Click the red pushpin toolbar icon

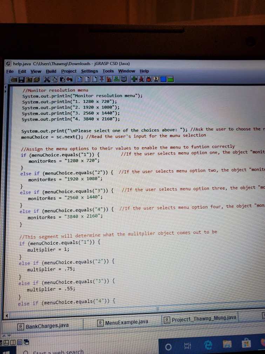101,79
